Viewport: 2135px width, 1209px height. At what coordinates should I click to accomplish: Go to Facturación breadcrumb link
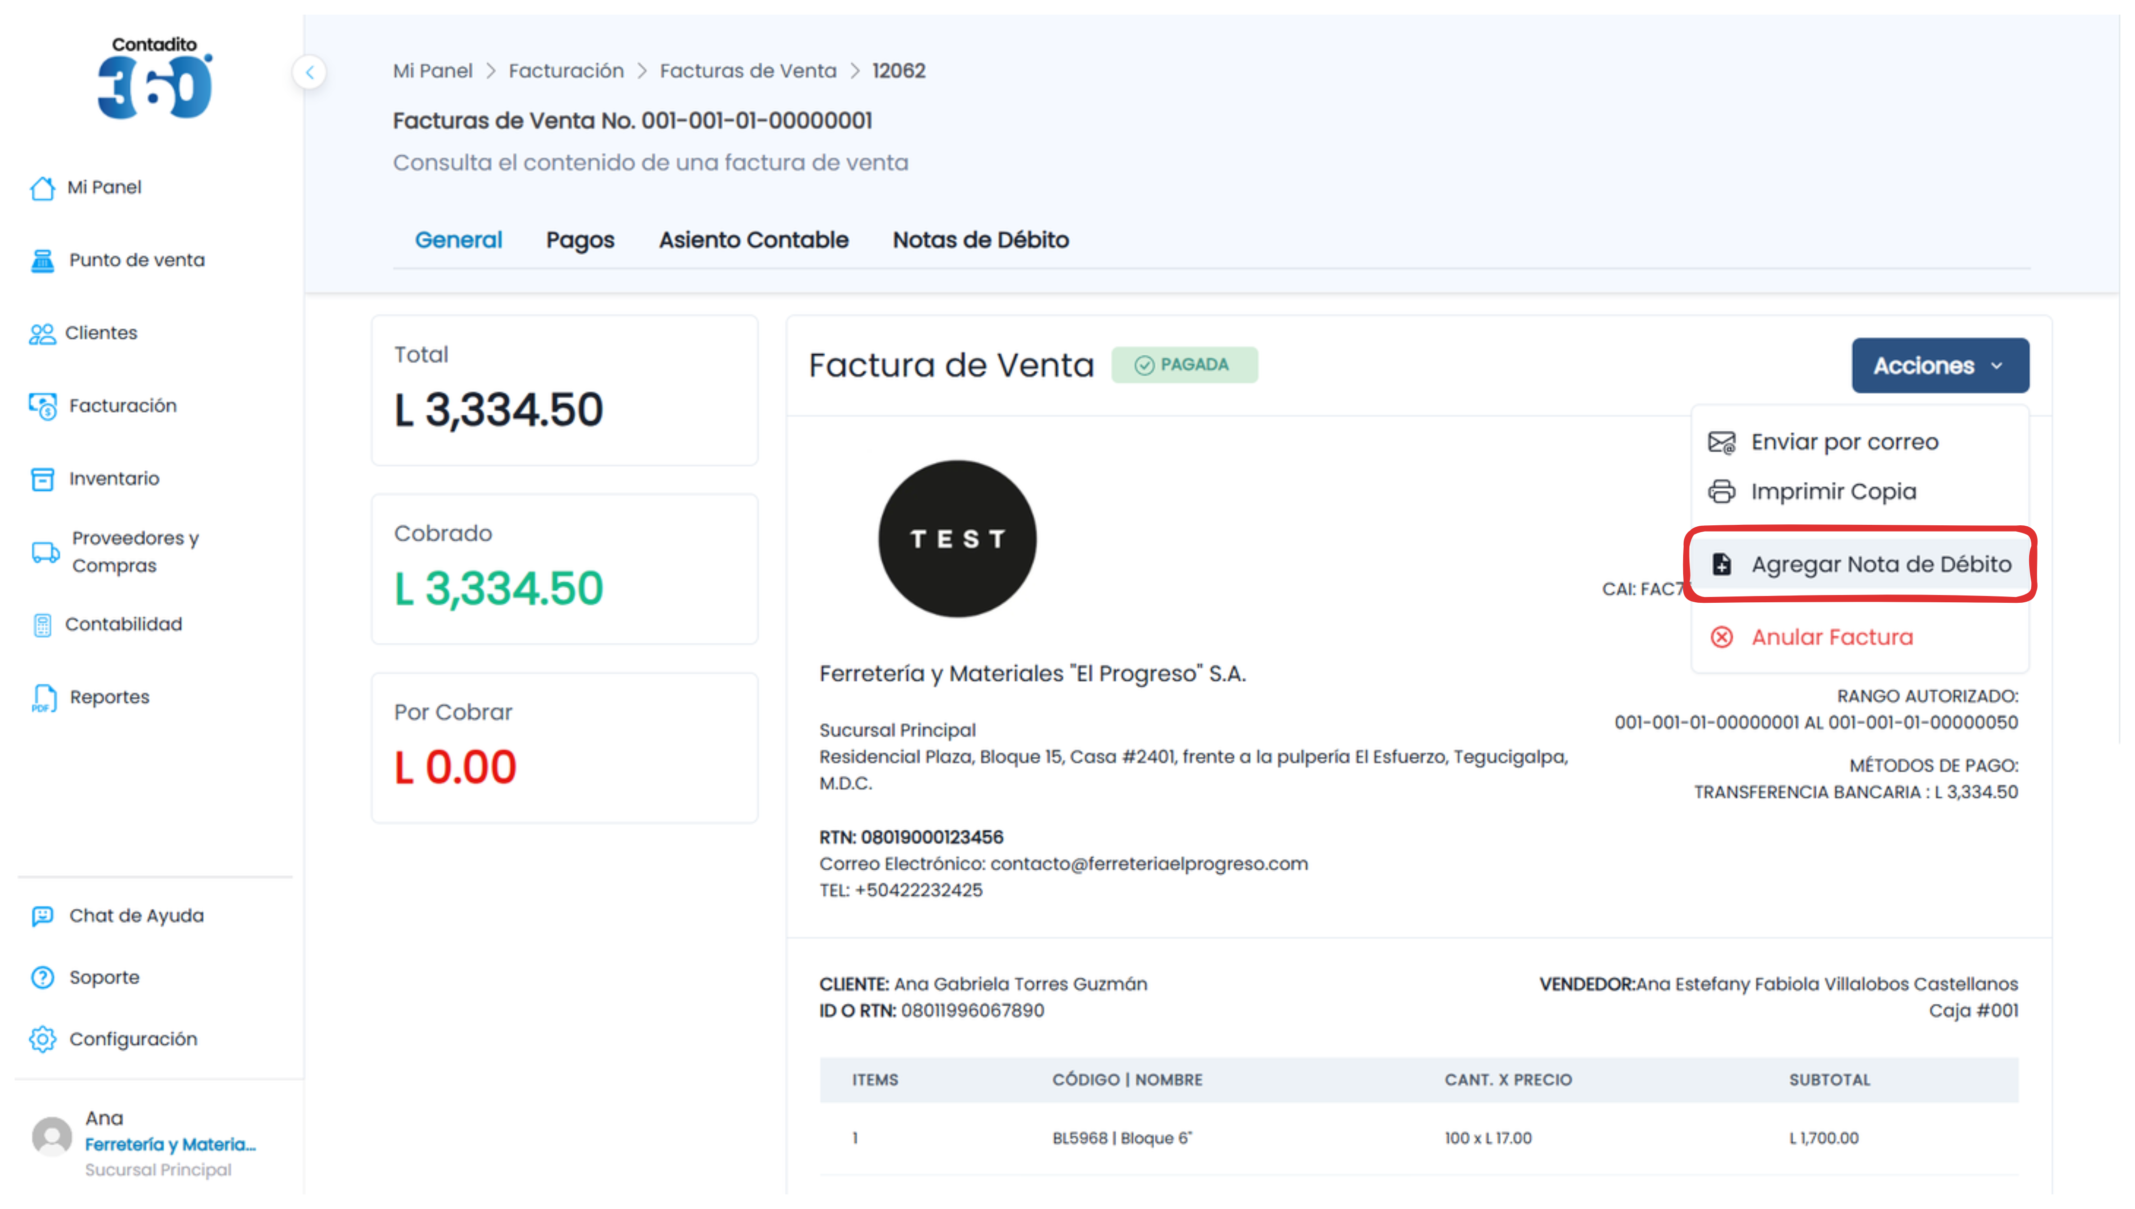(566, 71)
